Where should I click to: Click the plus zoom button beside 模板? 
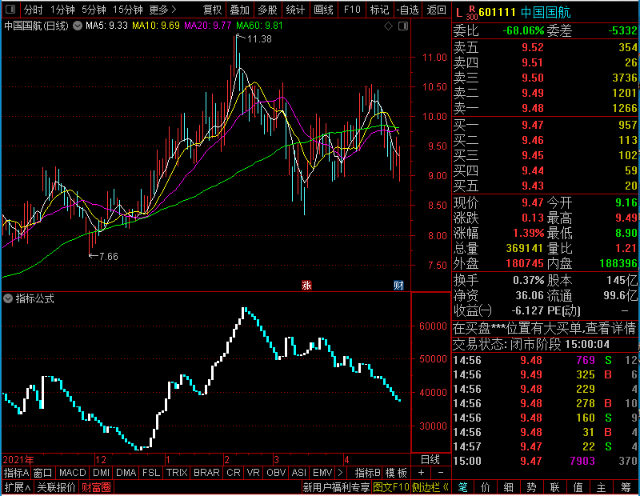click(x=422, y=473)
